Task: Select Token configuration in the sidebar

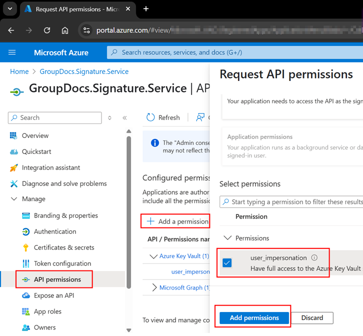Action: click(x=62, y=263)
